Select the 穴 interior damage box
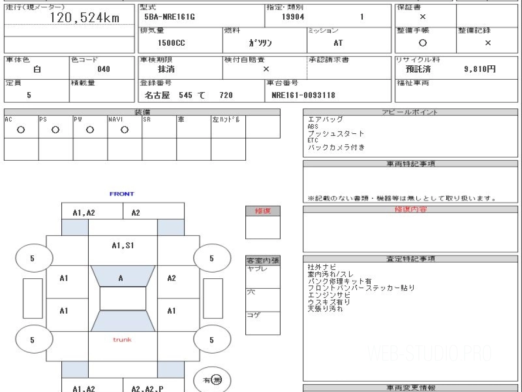522x392 pixels. coord(263,300)
